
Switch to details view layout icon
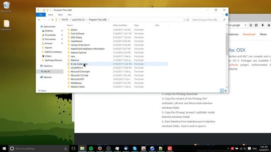(x=222, y=91)
